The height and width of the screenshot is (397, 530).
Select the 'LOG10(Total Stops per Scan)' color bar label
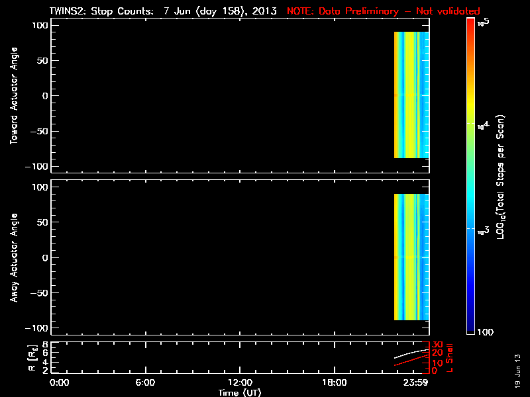click(x=503, y=175)
